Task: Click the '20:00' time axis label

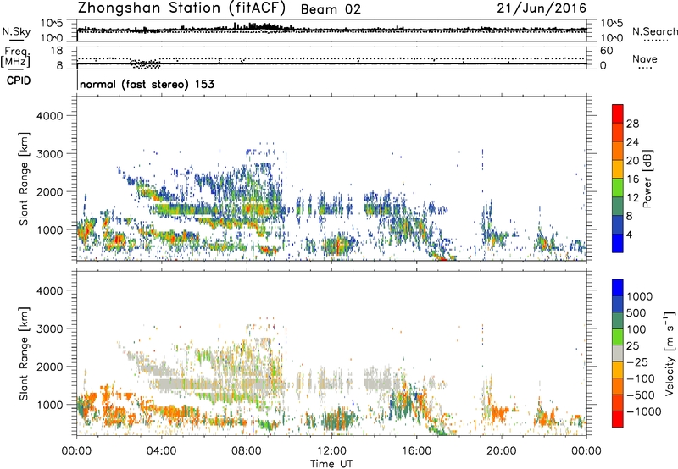Action: tap(501, 451)
